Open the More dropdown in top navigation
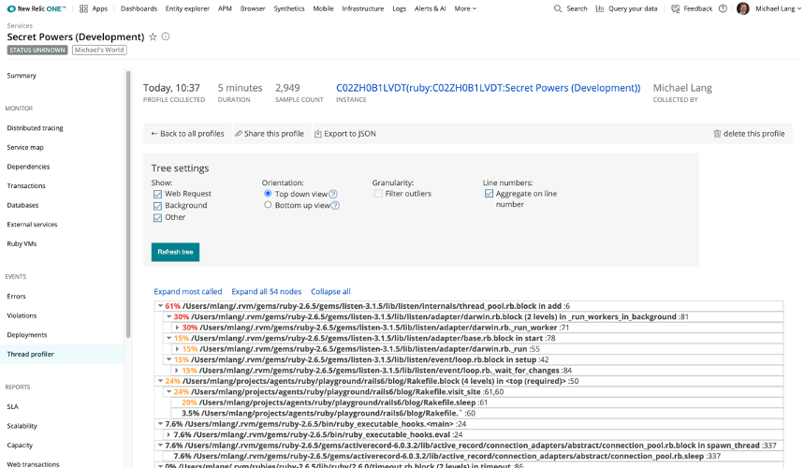 click(x=465, y=8)
